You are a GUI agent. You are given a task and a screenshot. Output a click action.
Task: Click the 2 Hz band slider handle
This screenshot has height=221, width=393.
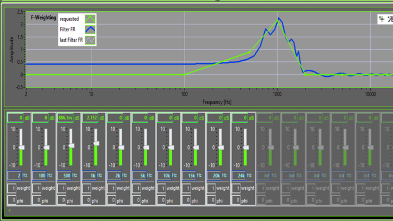22,147
